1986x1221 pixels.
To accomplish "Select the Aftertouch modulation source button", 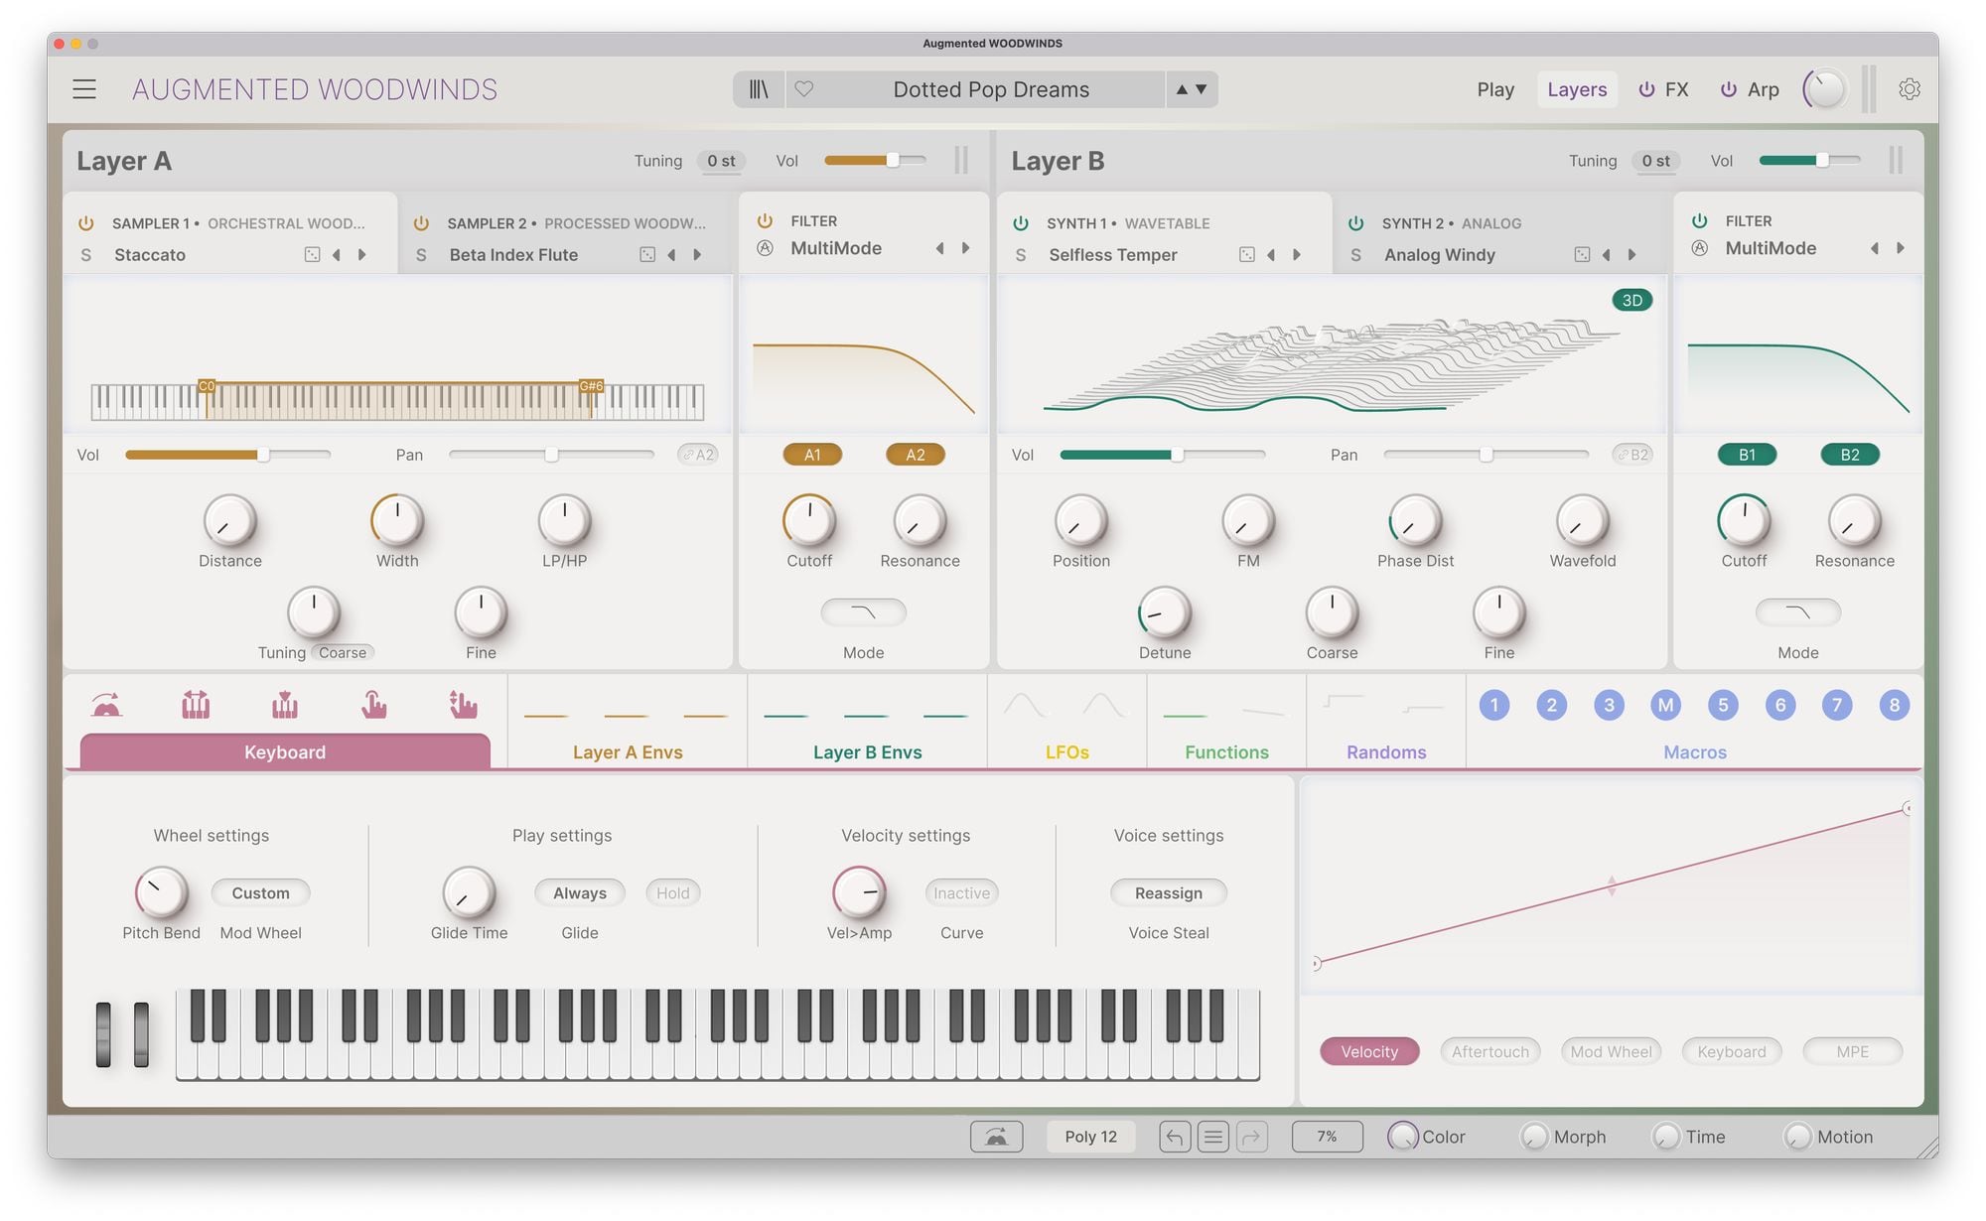I will tap(1489, 1051).
